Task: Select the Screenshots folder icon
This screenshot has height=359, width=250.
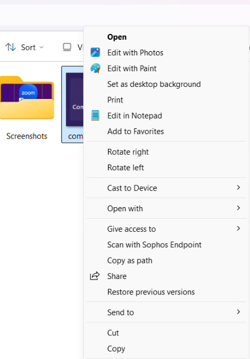Action: (x=27, y=98)
